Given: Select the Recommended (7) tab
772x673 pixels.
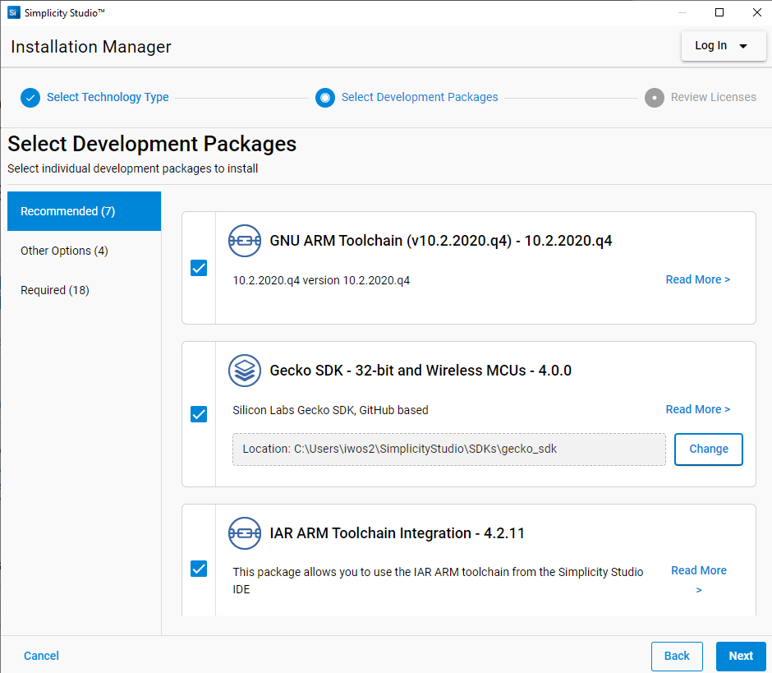Looking at the screenshot, I should (84, 211).
